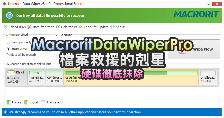
Task: Select the C: OS NTFS partition
Action: point(131,77)
